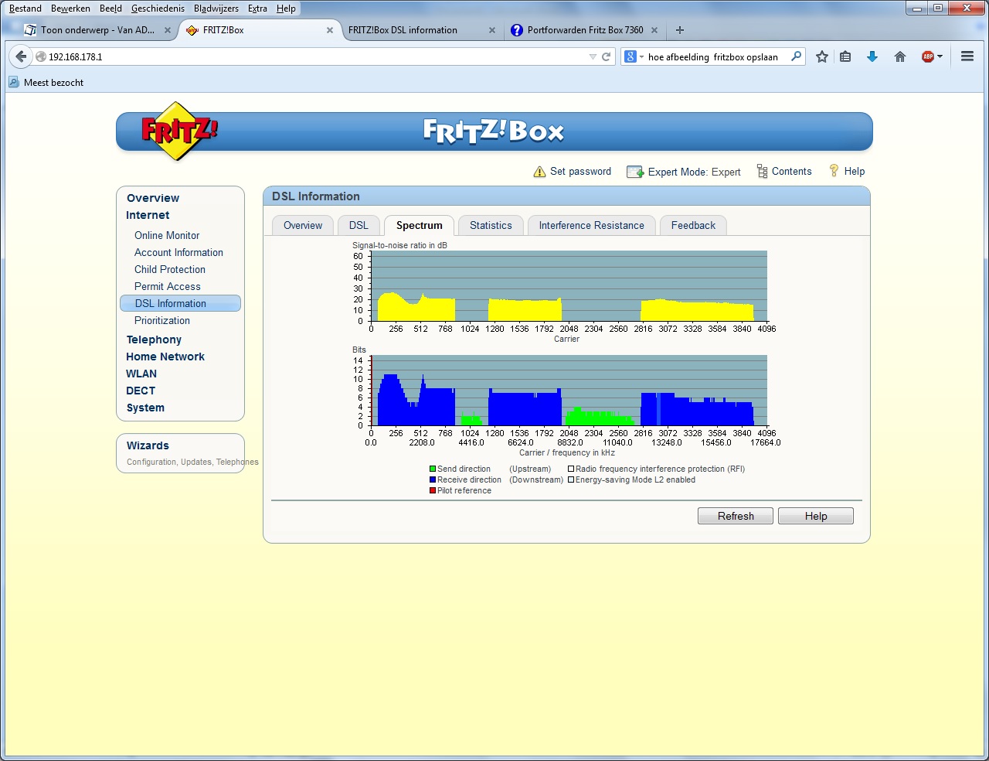Click the Expert Mode window icon
Viewport: 989px width, 761px height.
pos(635,172)
